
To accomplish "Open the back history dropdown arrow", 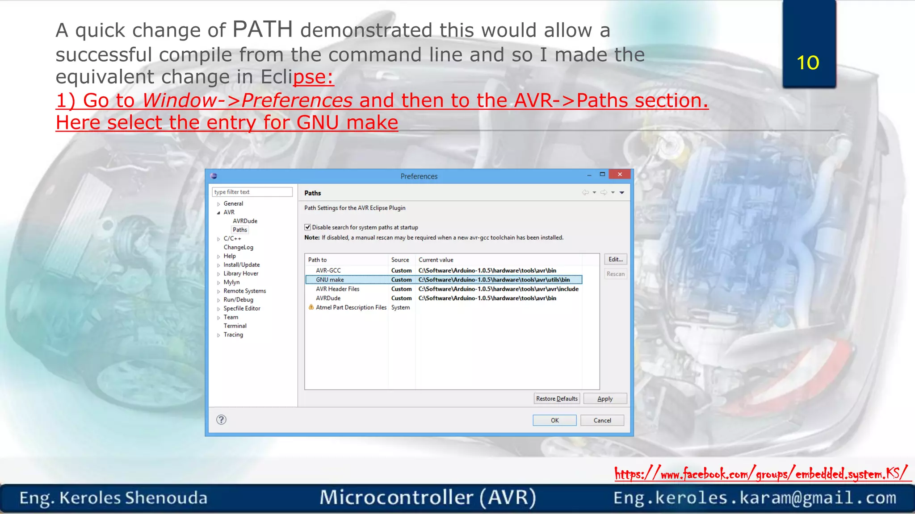I will pos(594,193).
